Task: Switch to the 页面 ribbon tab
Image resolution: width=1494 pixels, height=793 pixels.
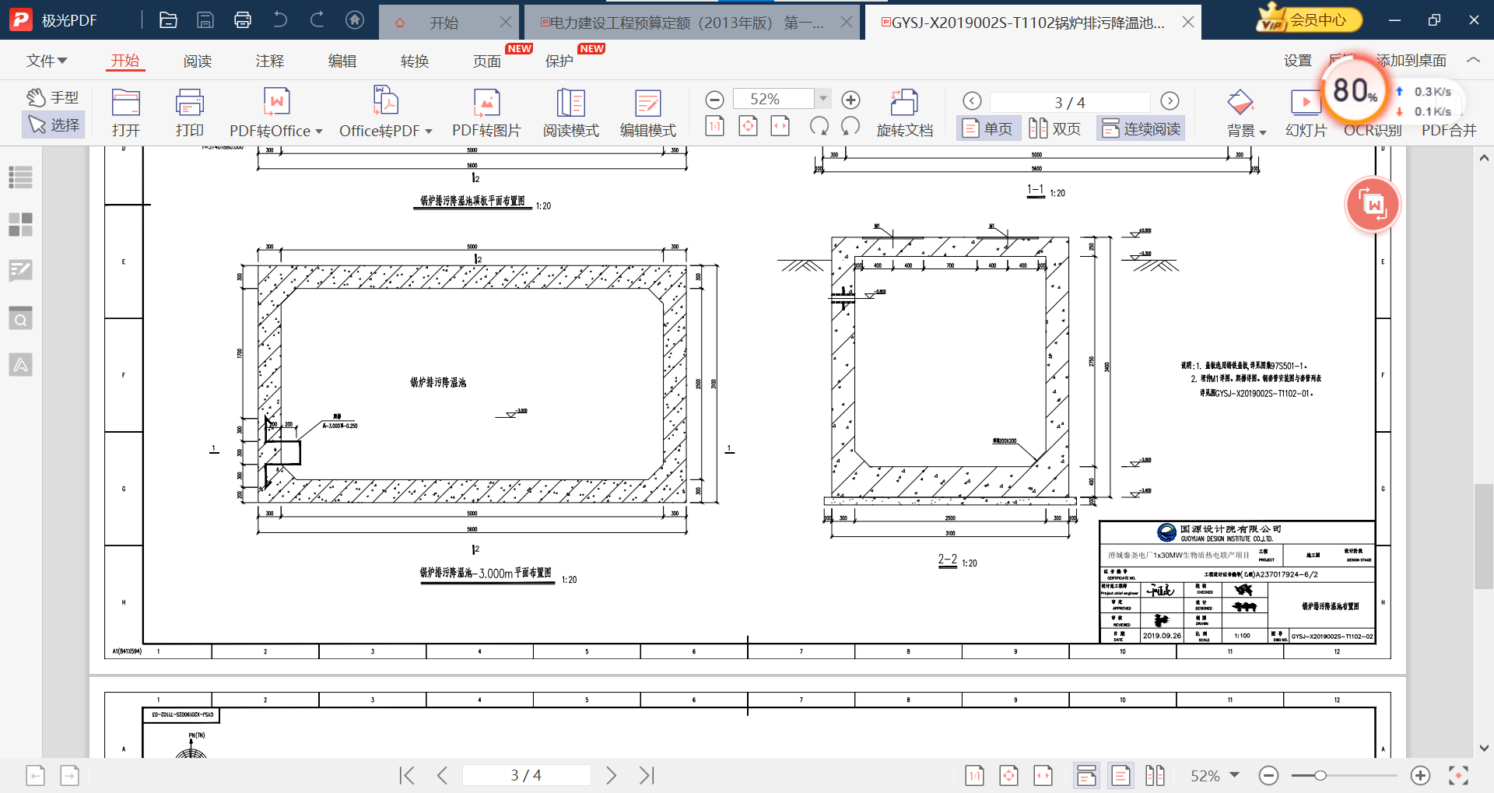Action: click(x=487, y=61)
